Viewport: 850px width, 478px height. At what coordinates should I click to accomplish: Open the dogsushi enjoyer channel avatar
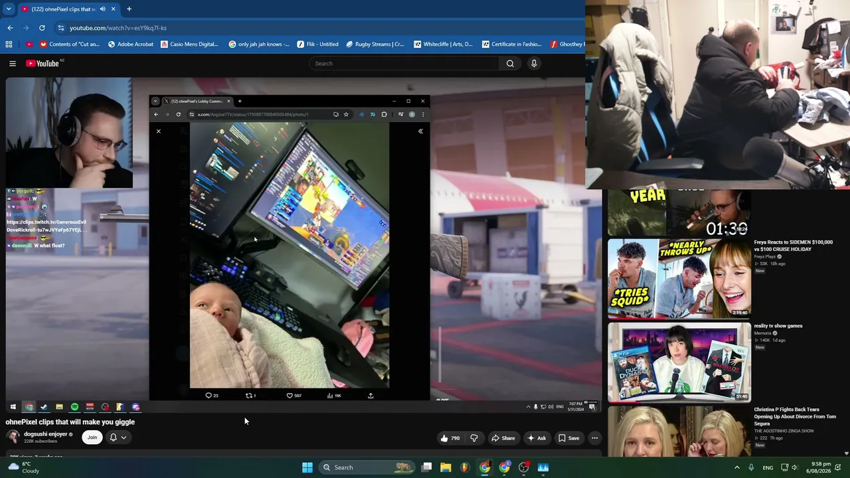(x=13, y=437)
